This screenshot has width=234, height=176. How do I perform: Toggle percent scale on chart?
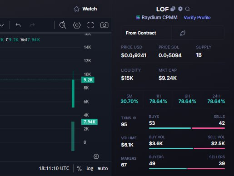(x=79, y=168)
